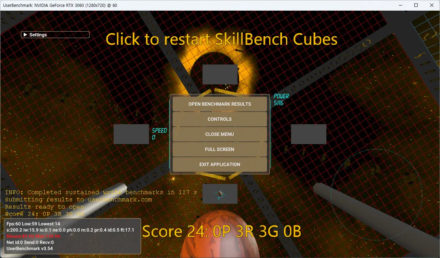Click the 'Submitting results to userbenchmark.com' line

click(79, 200)
